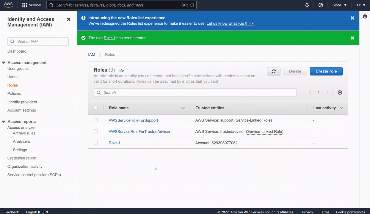Open Cookie preferences in the footer
Viewport: 370px width, 214px height.
tap(350, 212)
